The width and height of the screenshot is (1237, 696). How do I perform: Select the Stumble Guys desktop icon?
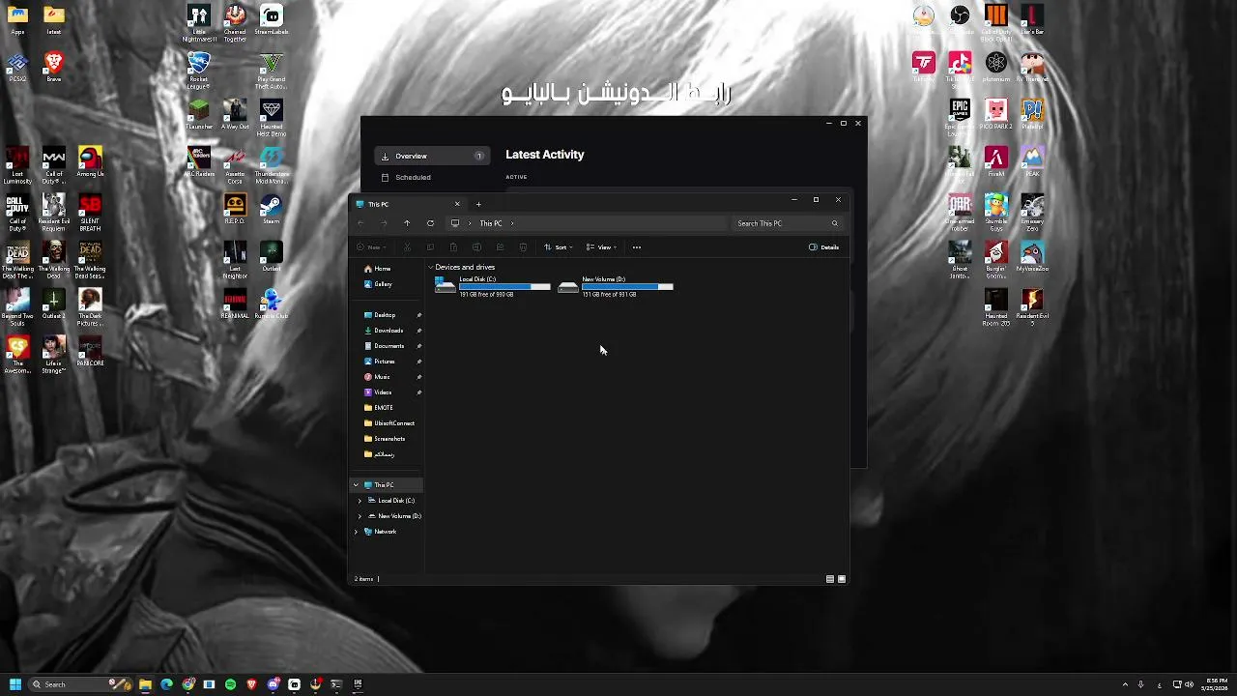click(996, 213)
